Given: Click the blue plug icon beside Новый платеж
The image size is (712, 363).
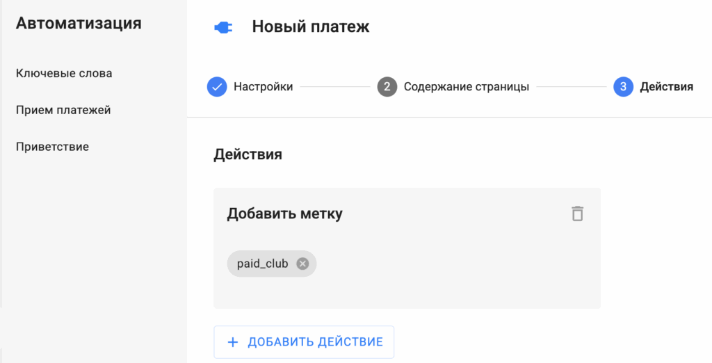Looking at the screenshot, I should coord(223,28).
